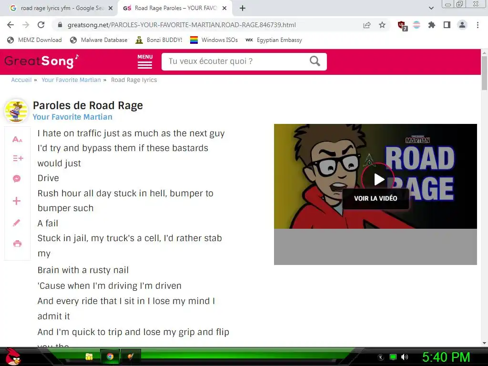The image size is (488, 366).
Task: Open a new browser tab
Action: tap(243, 8)
